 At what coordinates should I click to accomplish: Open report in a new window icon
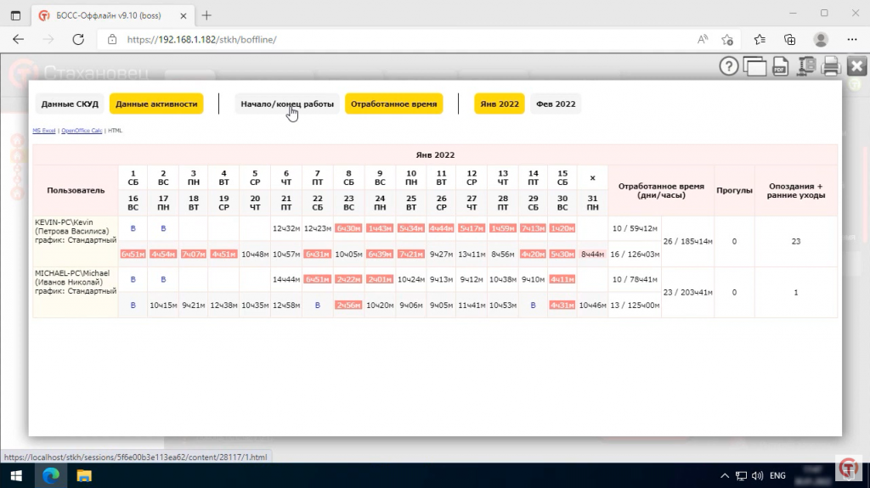coord(754,66)
